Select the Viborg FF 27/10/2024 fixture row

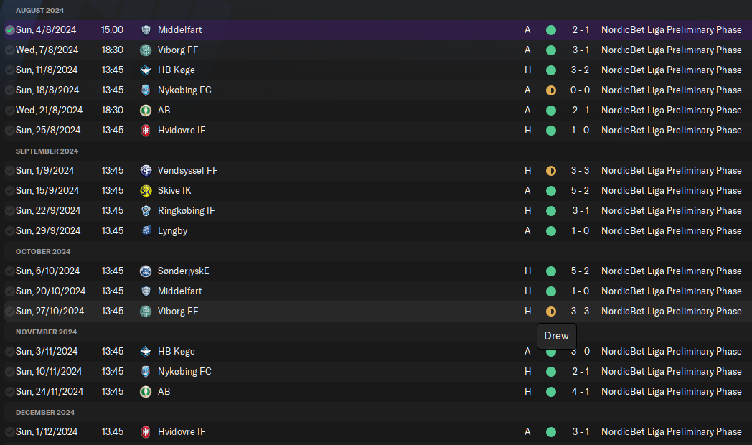(x=376, y=311)
